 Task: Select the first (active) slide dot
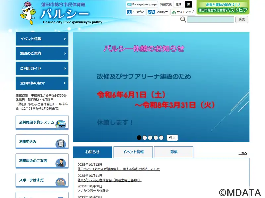point(139,138)
